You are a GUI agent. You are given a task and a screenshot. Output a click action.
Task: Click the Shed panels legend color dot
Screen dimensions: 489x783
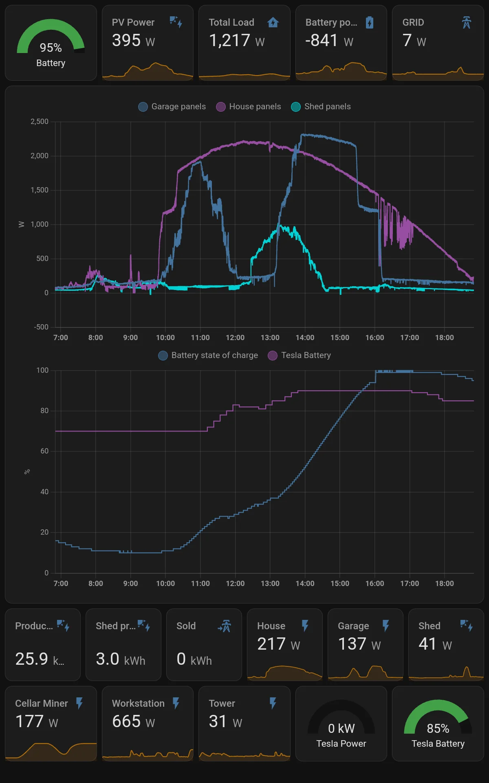(296, 107)
